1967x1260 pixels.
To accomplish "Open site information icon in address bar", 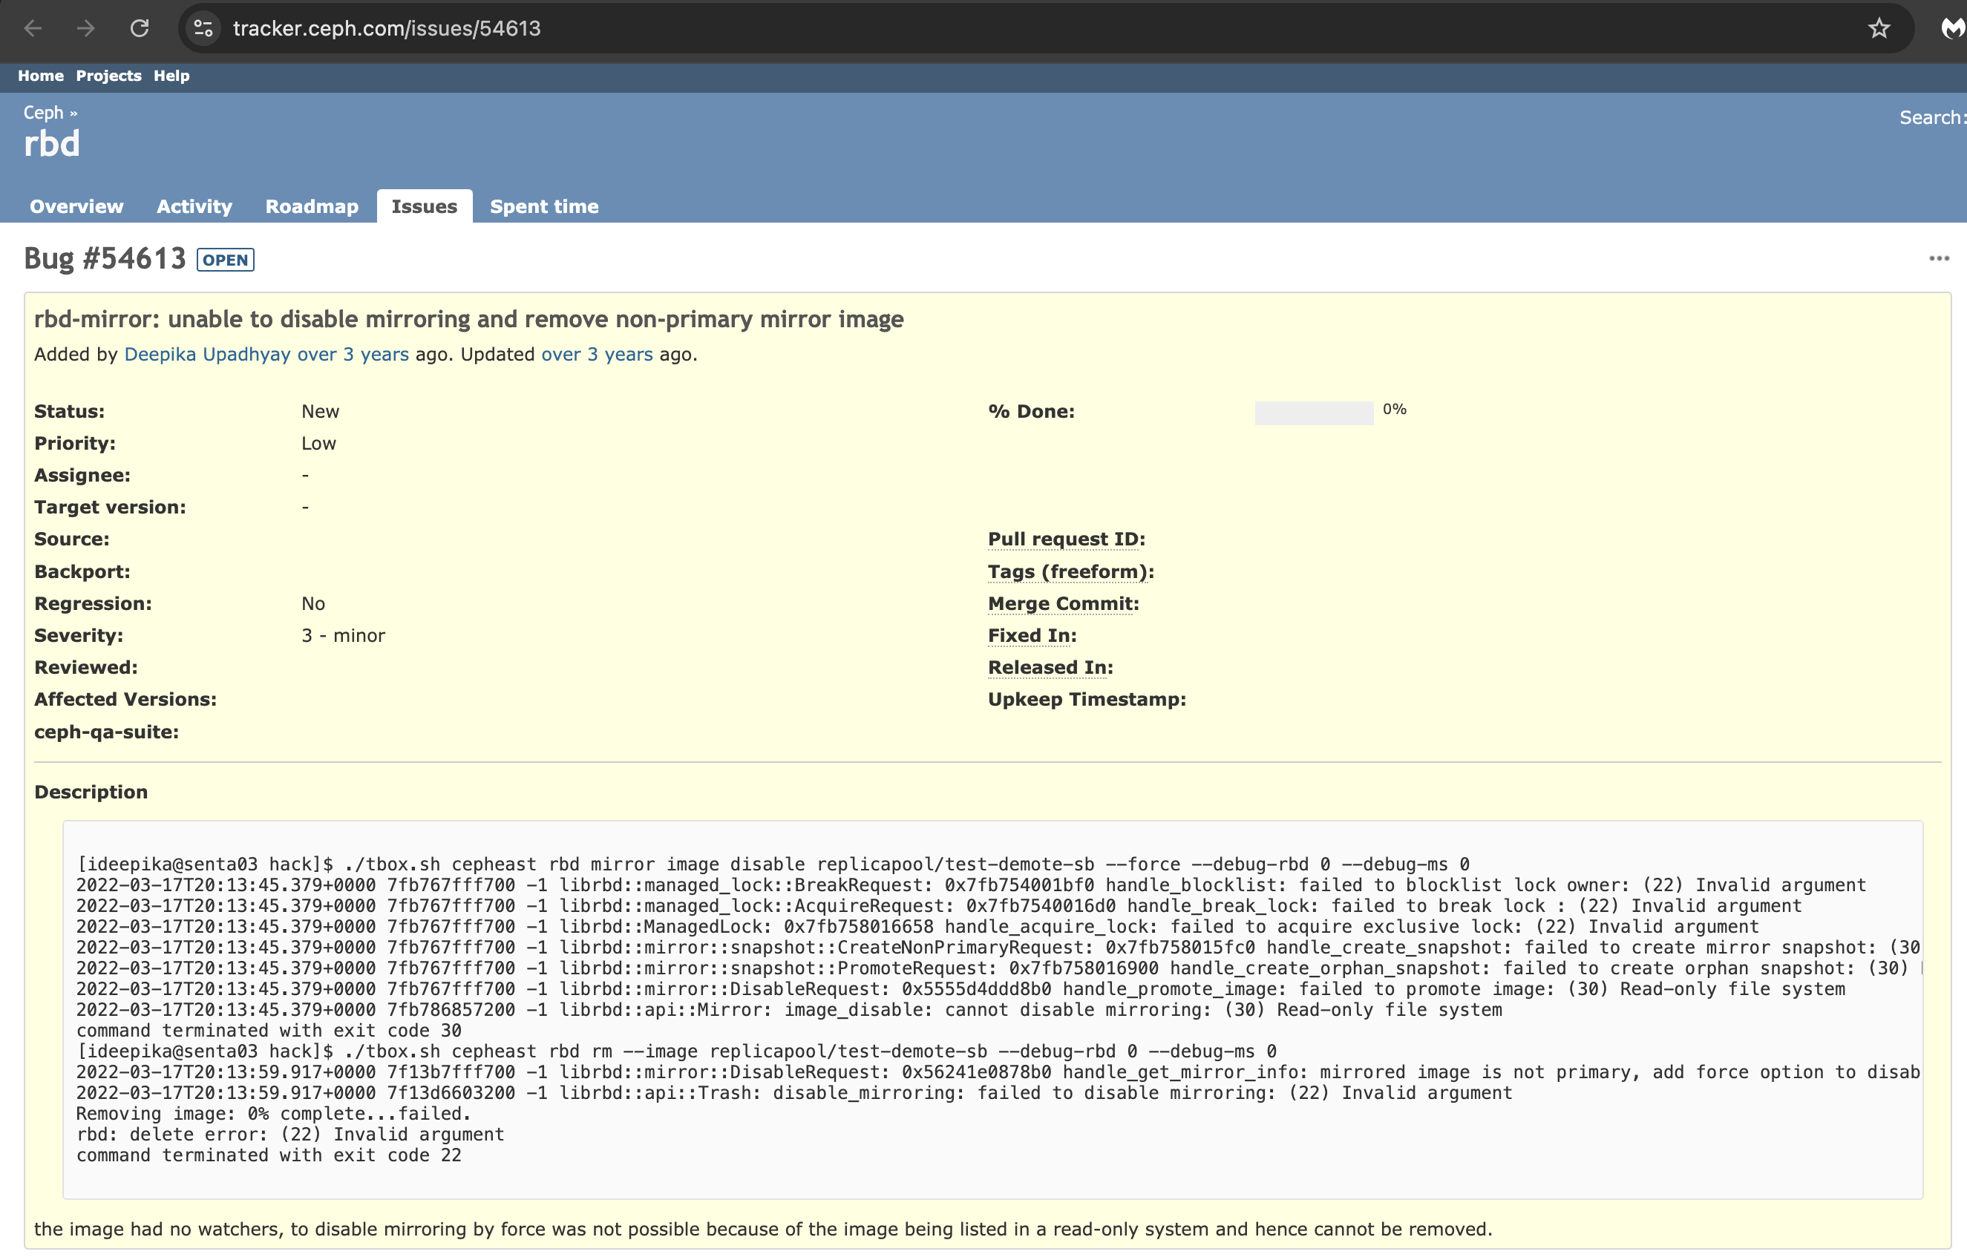I will tap(203, 29).
